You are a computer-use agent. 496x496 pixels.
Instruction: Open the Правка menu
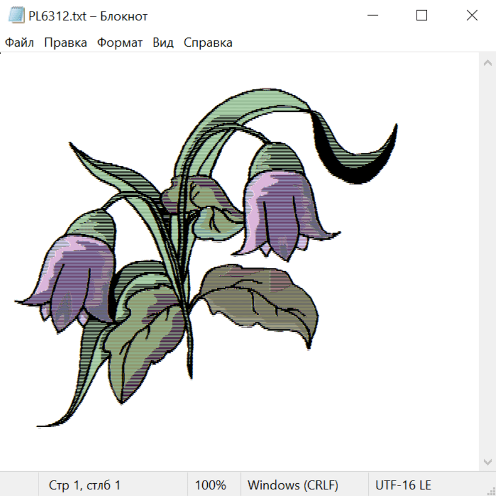66,42
